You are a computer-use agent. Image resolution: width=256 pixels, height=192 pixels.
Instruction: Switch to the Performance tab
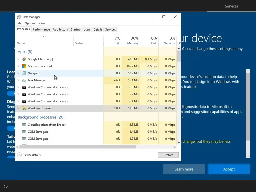(x=41, y=29)
